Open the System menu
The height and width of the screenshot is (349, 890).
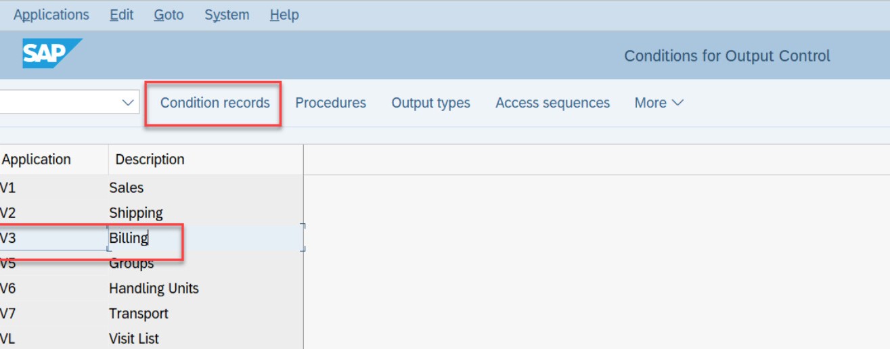point(227,14)
